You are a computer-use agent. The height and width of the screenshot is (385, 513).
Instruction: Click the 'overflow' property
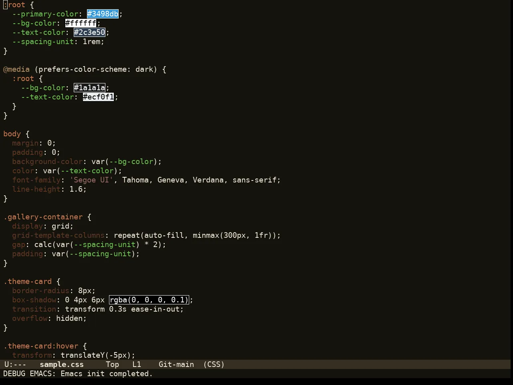[30, 318]
